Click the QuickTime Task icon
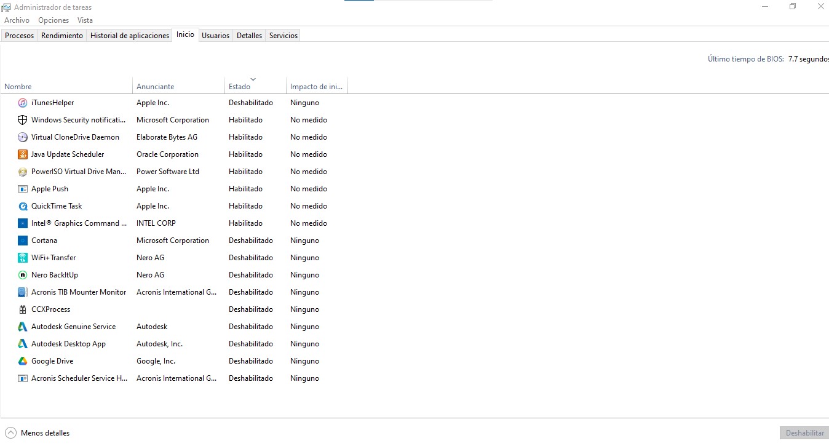 coord(23,206)
